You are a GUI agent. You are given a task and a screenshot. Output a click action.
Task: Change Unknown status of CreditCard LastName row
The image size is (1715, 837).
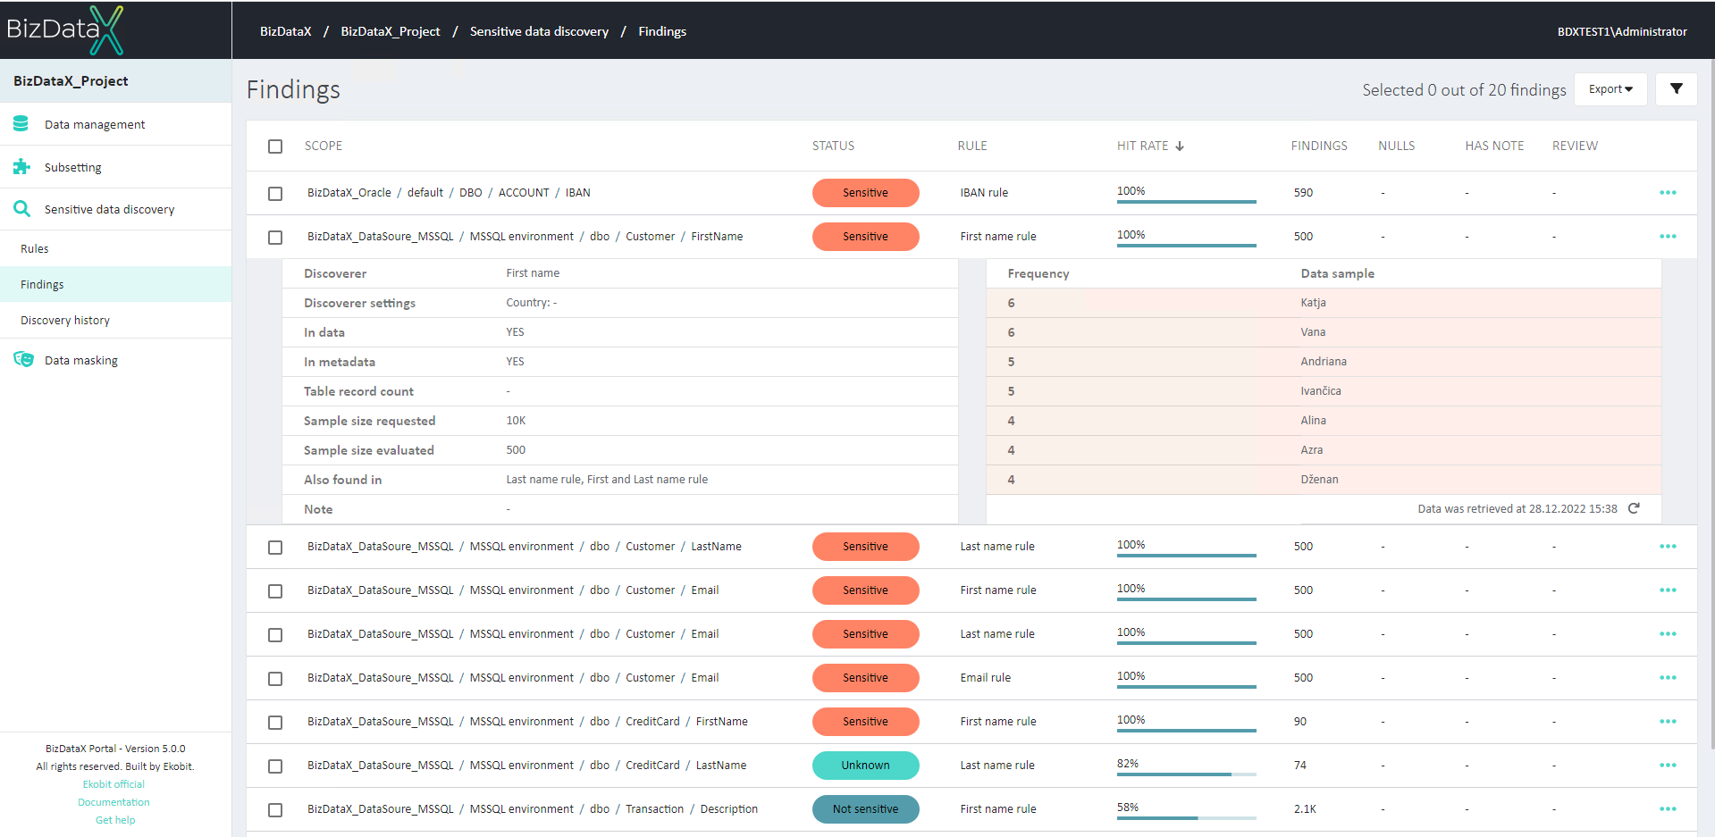(865, 766)
